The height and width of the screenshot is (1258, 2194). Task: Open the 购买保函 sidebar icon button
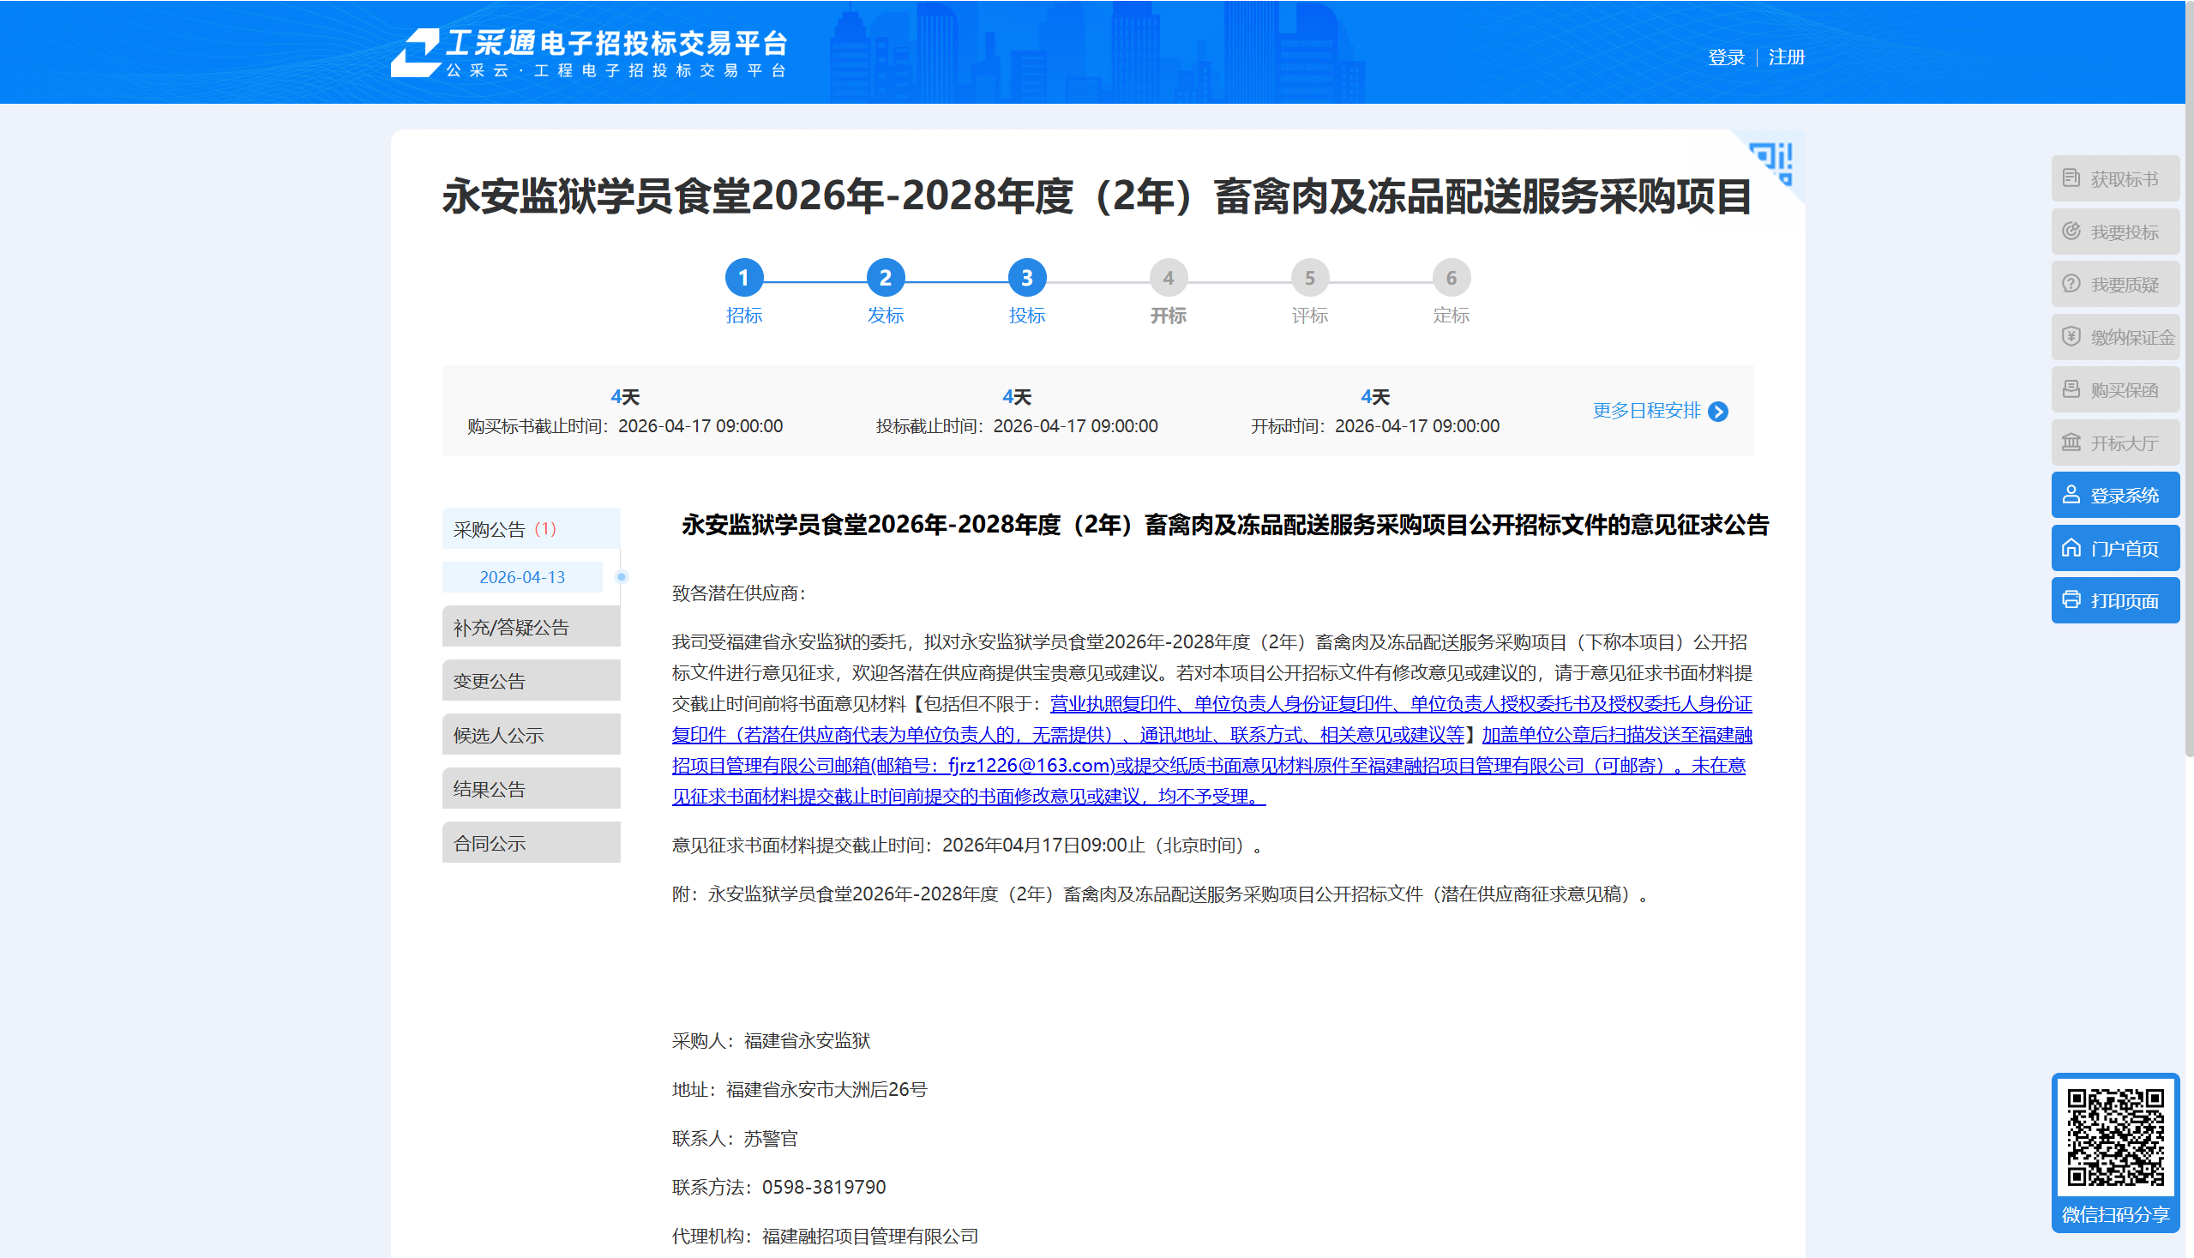[x=2114, y=389]
